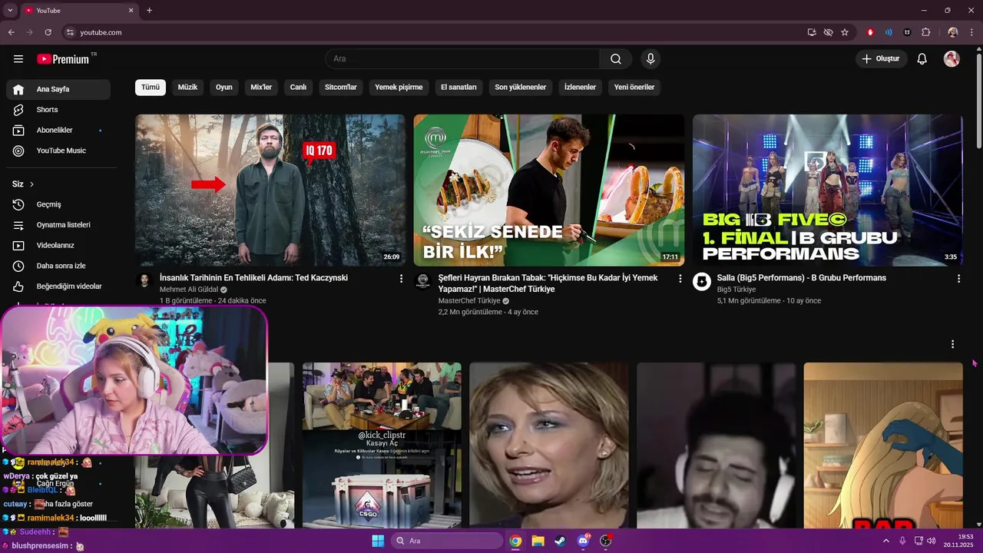Screen dimensions: 983x553
Task: Open the Mehmet Ali Güldal channel link
Action: (x=189, y=290)
